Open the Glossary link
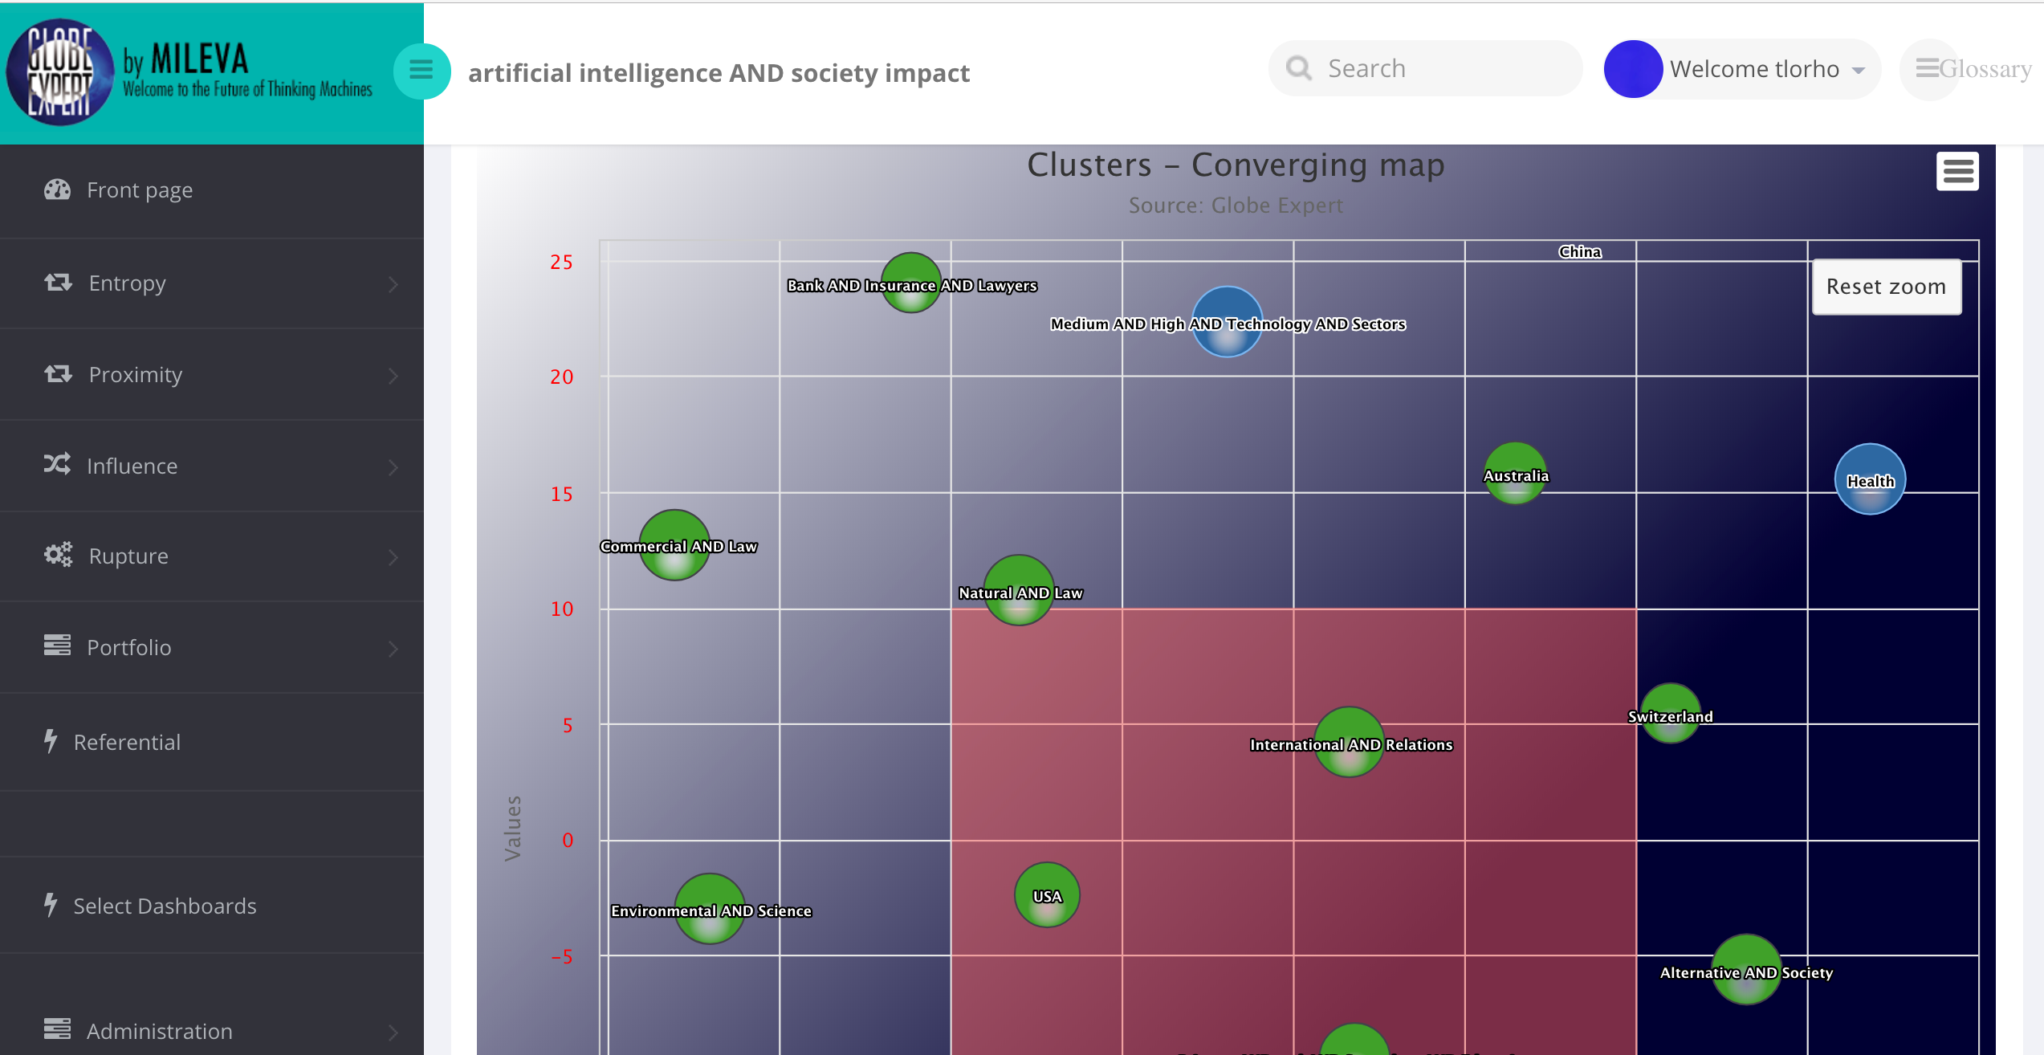This screenshot has width=2044, height=1055. pyautogui.click(x=1973, y=69)
